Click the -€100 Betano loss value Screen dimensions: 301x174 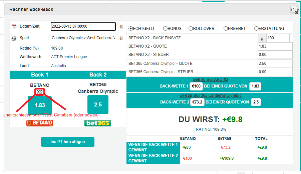point(187,158)
